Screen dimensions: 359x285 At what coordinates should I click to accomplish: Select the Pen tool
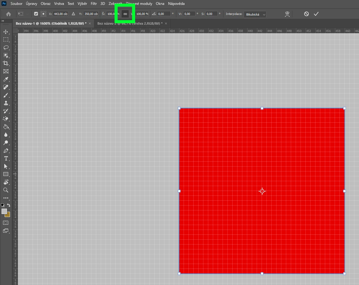tap(6, 151)
